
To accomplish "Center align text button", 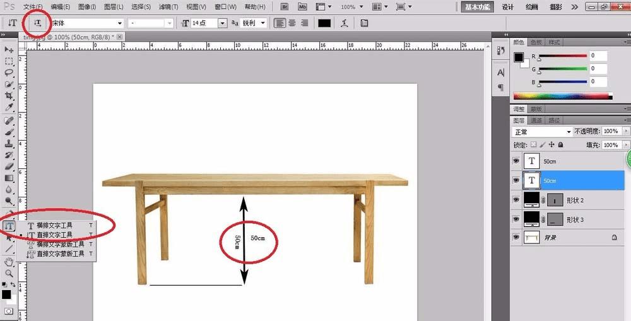I will (292, 23).
